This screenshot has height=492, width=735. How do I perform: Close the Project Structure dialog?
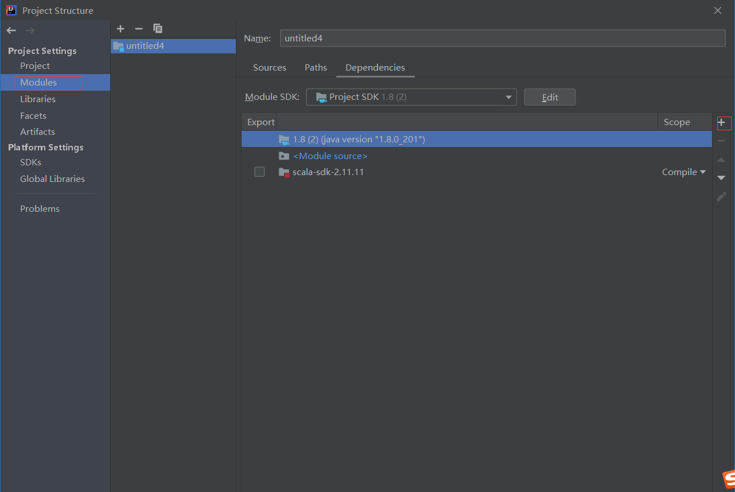717,10
